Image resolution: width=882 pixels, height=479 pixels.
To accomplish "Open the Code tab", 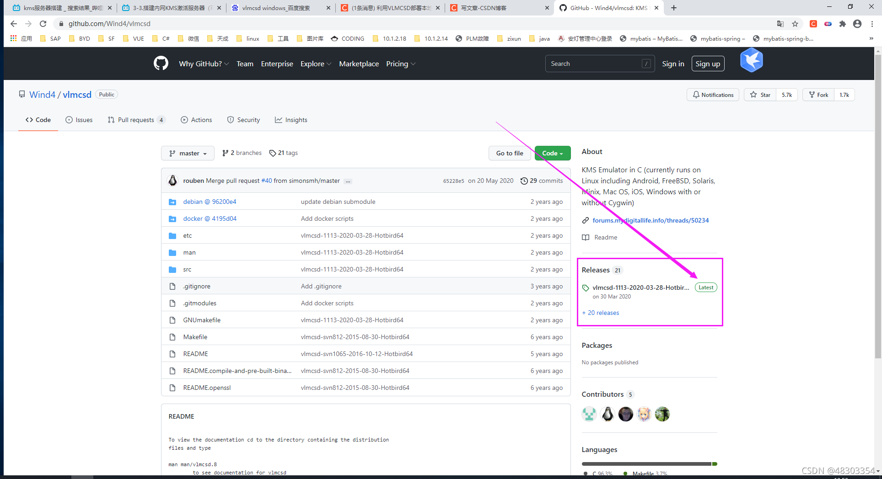I will tap(38, 120).
